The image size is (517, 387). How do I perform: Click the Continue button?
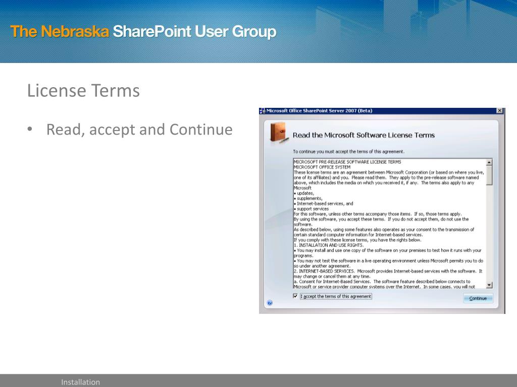pos(478,298)
